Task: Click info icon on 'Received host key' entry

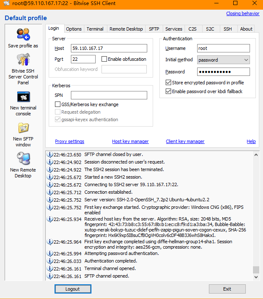Action: [50, 219]
